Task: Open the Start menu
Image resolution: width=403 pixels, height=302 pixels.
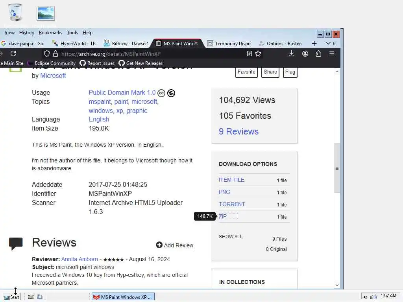Action: [x=11, y=297]
